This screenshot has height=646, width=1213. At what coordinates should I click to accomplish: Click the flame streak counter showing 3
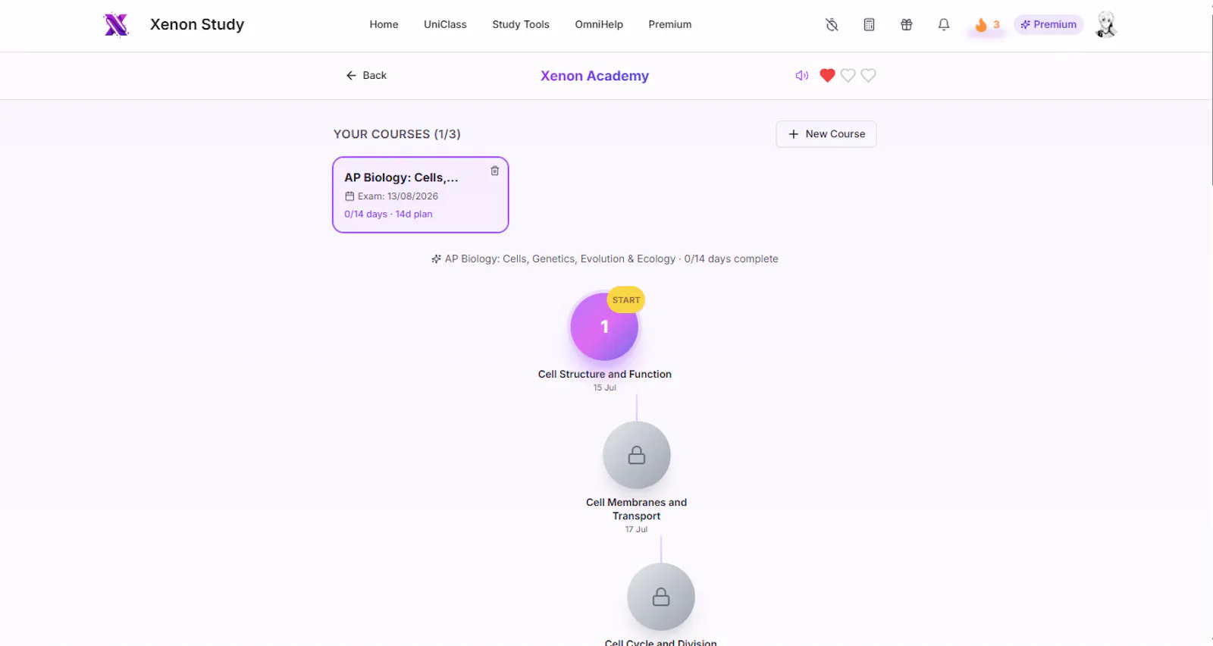pos(987,24)
